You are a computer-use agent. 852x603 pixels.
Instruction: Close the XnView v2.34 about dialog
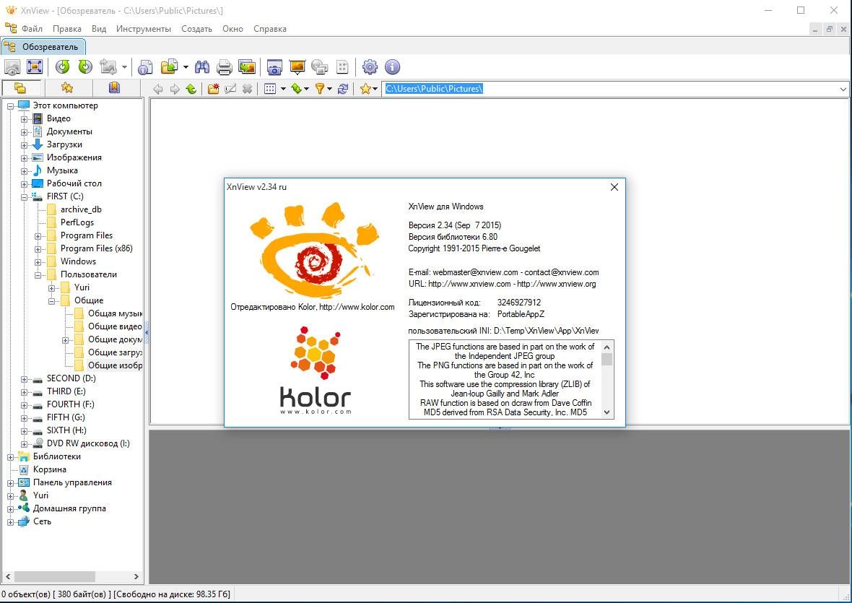pos(614,187)
